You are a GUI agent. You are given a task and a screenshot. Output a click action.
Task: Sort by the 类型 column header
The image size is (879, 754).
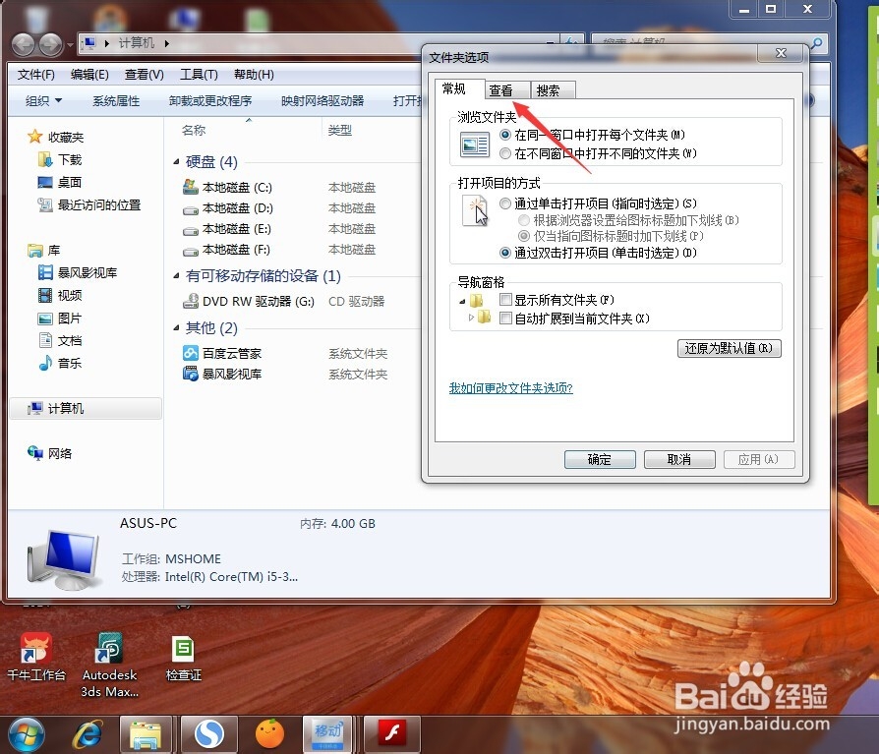[340, 130]
